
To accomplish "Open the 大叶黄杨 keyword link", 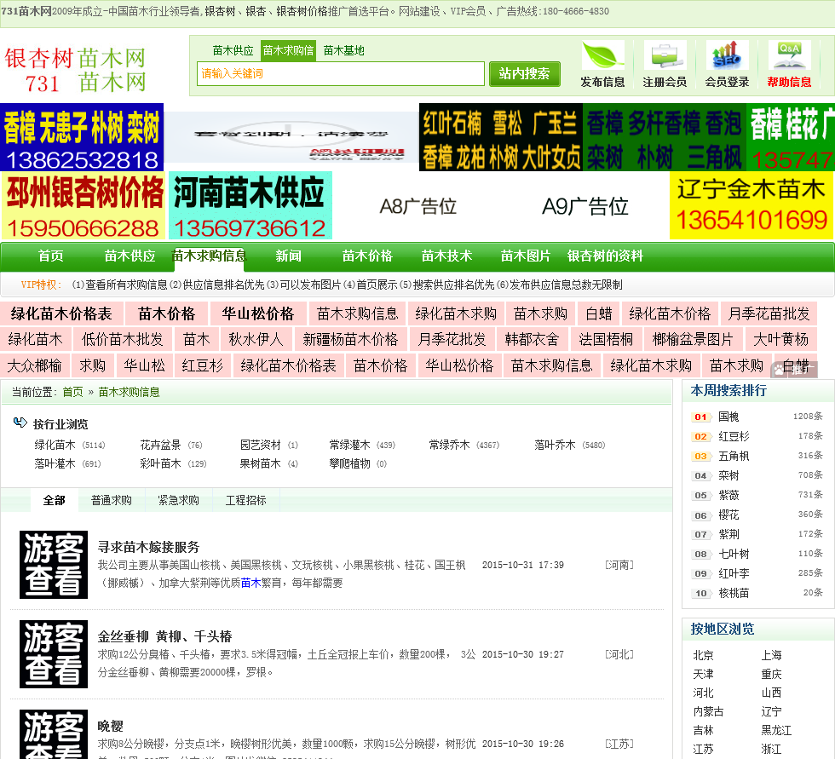I will click(x=780, y=339).
